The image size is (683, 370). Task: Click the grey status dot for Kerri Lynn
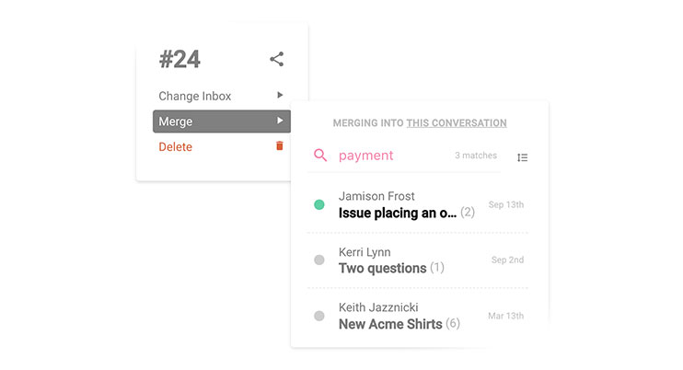319,260
